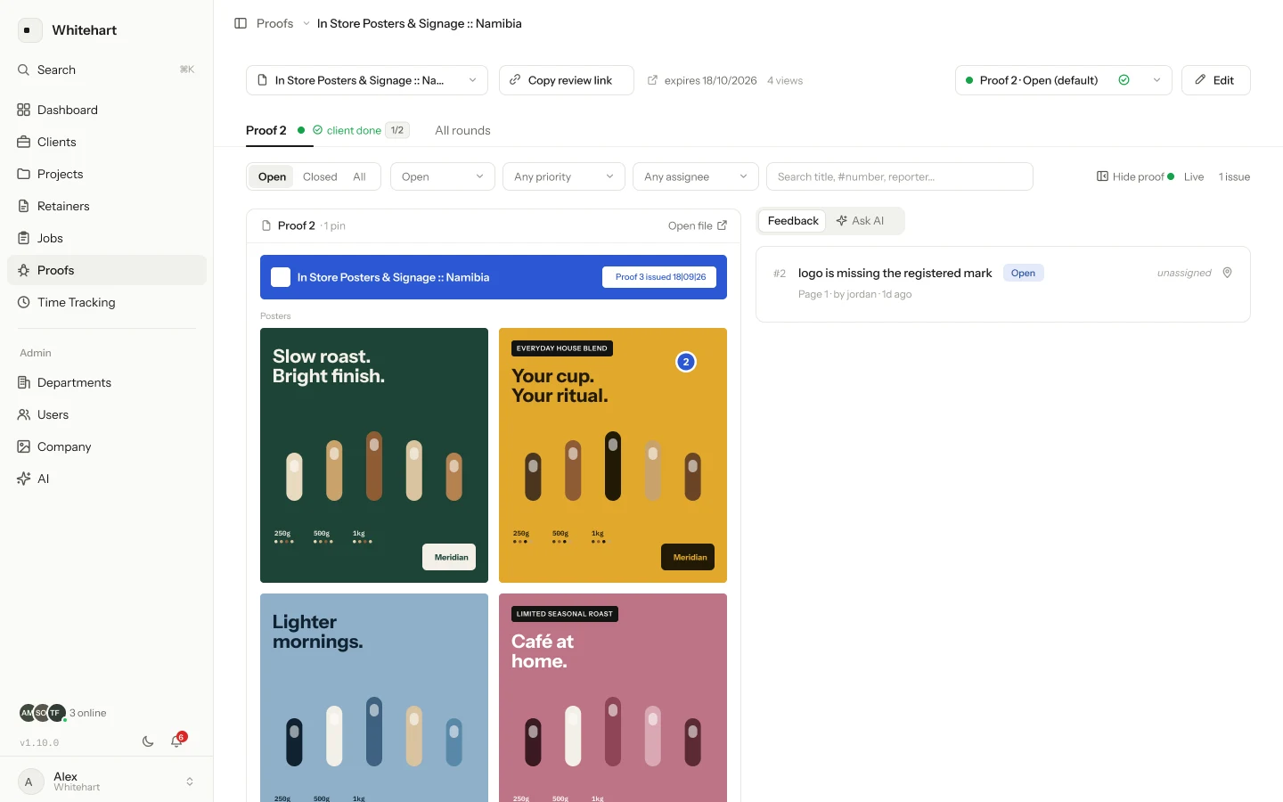Image resolution: width=1283 pixels, height=802 pixels.
Task: Open the Search magnifier in the sidebar
Action: click(24, 70)
